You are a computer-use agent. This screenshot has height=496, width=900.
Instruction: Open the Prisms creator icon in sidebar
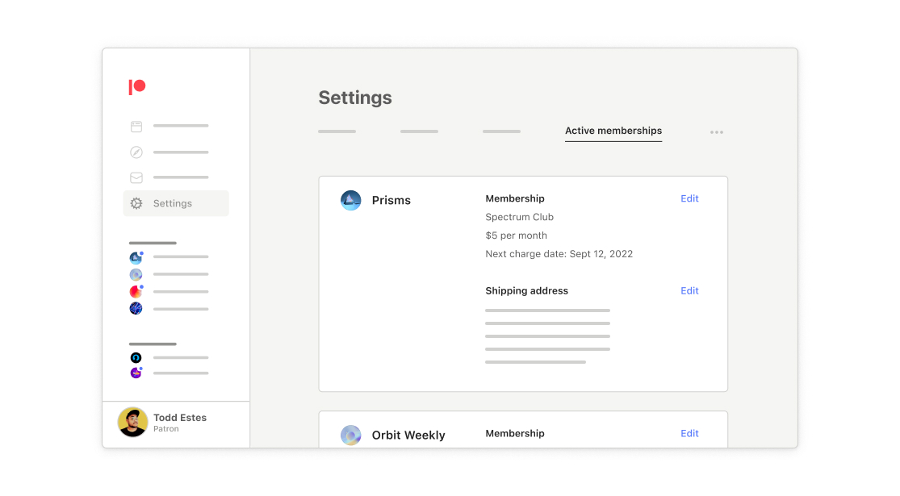tap(136, 258)
